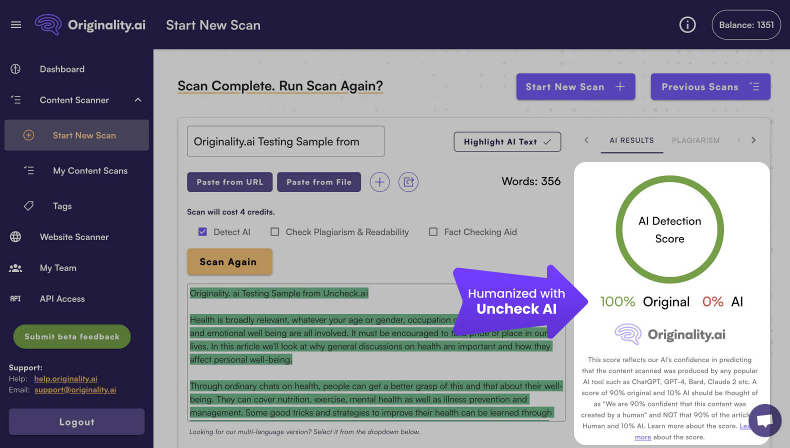Switch to the PLAGIARISM tab
The height and width of the screenshot is (448, 790).
coord(695,140)
